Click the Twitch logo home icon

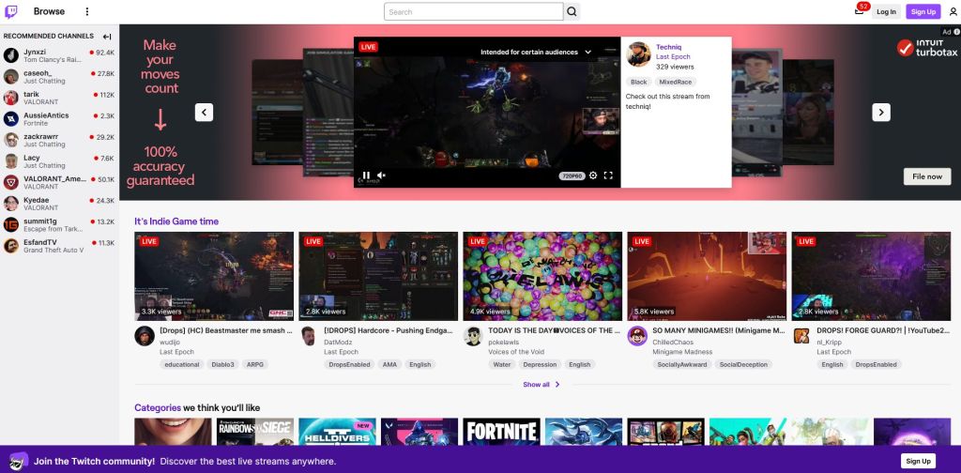pyautogui.click(x=11, y=11)
